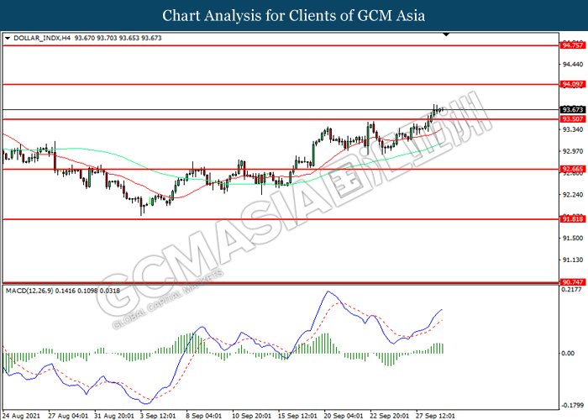Click the 27 Aug 04:01 time label
The width and height of the screenshot is (588, 420).
click(x=68, y=416)
